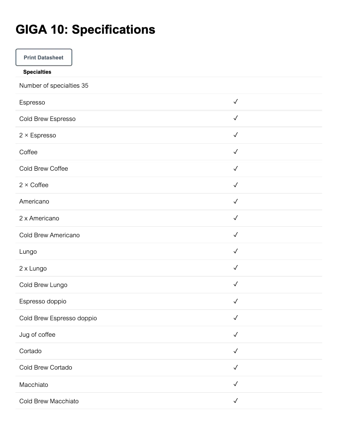Click the Cold Brew Lungo label

click(43, 285)
